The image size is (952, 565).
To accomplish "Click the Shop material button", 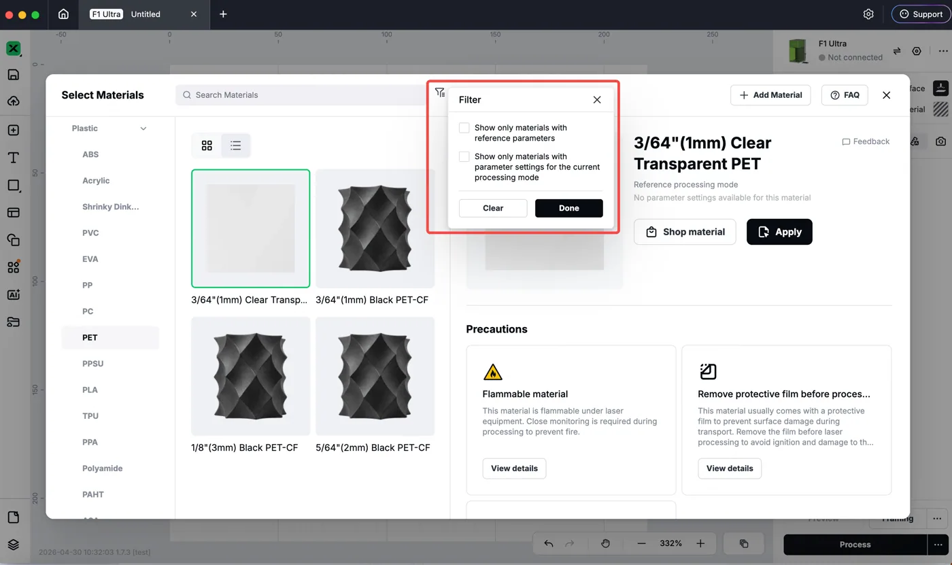I will coord(685,232).
